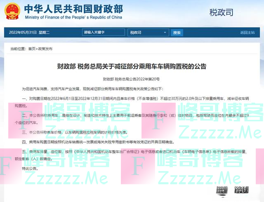Image resolution: width=264 pixels, height=202 pixels.
Task: Open the 政策发布 breadcrumb link
Action: coord(45,49)
